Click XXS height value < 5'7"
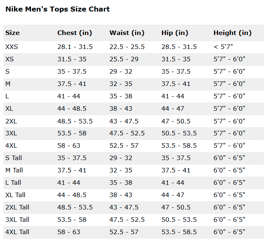The width and height of the screenshot is (268, 242). [223, 47]
